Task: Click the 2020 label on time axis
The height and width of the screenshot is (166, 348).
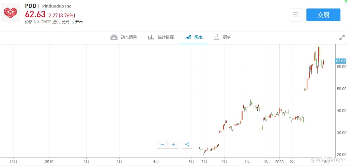Action: pos(279,161)
